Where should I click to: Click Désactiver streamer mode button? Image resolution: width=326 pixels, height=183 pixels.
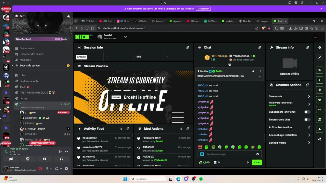(x=203, y=9)
